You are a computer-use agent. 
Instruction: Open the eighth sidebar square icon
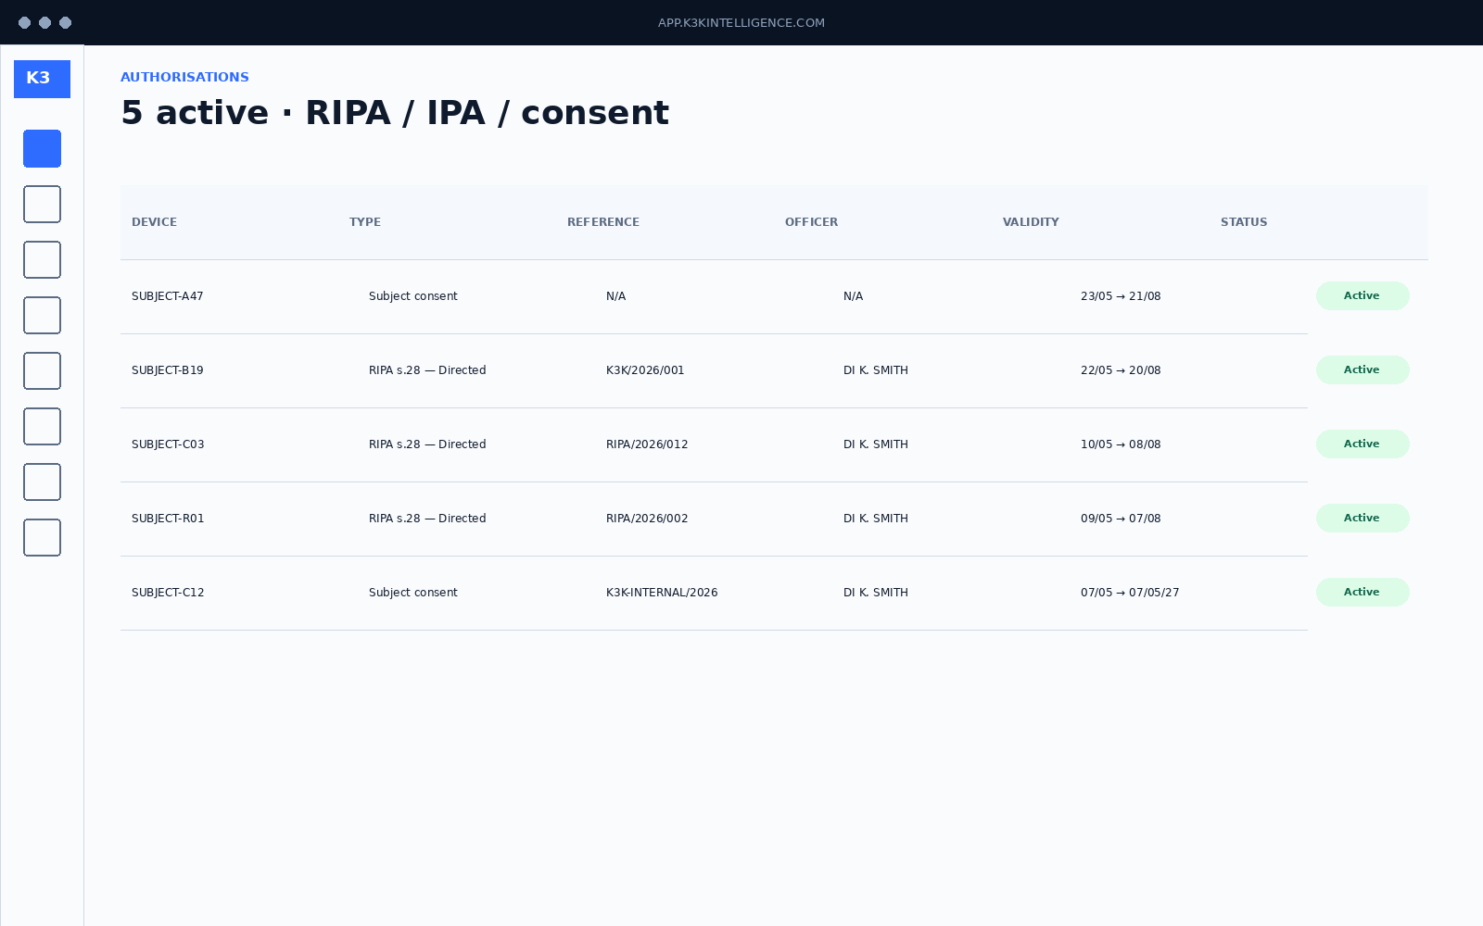[x=42, y=537]
